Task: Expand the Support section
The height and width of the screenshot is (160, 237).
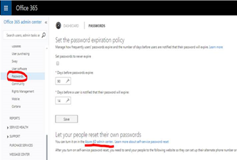Action: (8, 137)
